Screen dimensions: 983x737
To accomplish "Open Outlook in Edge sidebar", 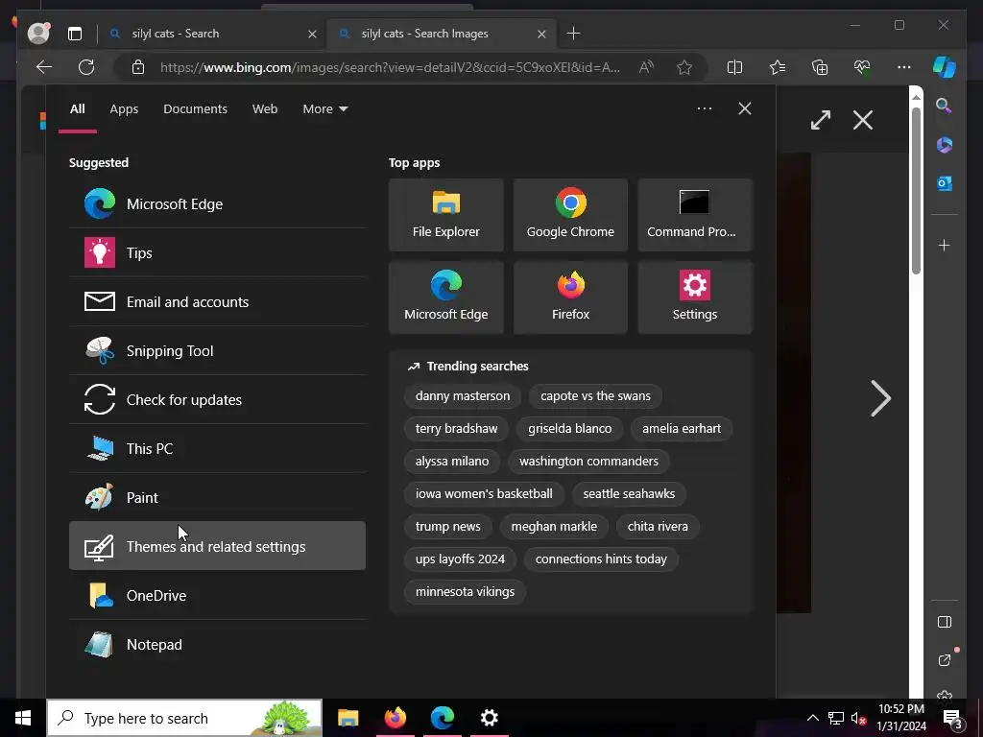I will pos(945,183).
